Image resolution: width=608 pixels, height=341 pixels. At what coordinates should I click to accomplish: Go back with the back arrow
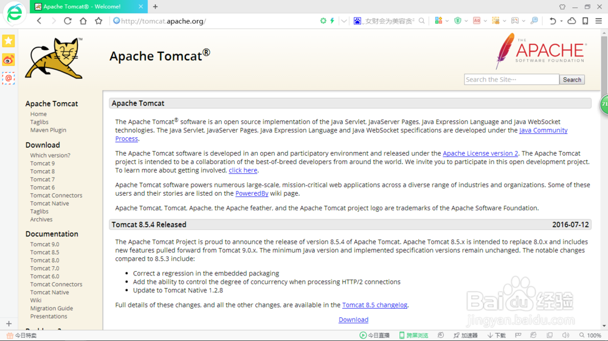pos(39,21)
